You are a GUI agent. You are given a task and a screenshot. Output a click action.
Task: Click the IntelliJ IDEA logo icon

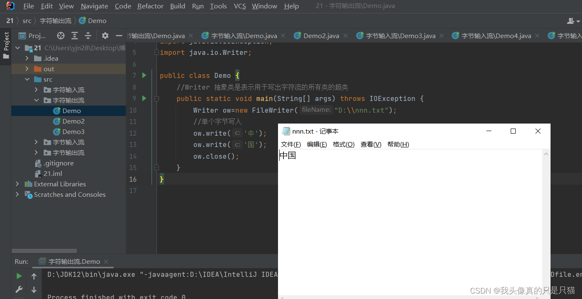(x=10, y=6)
